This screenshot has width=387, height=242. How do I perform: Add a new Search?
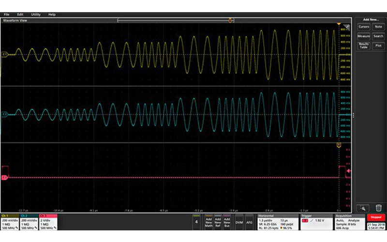click(378, 36)
